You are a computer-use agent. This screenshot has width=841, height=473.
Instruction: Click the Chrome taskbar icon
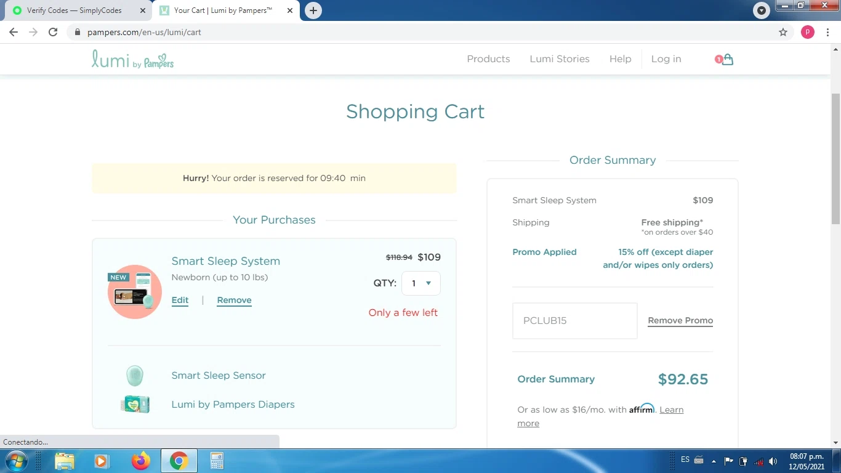[179, 461]
